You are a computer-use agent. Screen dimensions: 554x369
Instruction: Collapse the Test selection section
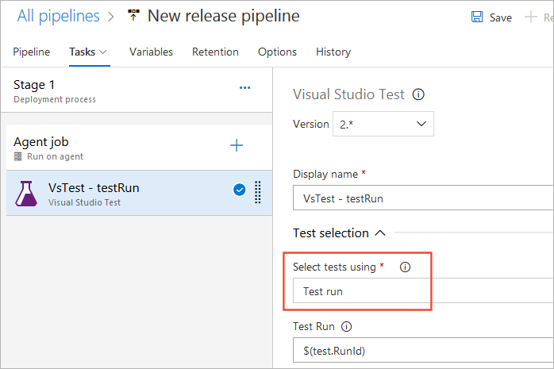click(379, 233)
